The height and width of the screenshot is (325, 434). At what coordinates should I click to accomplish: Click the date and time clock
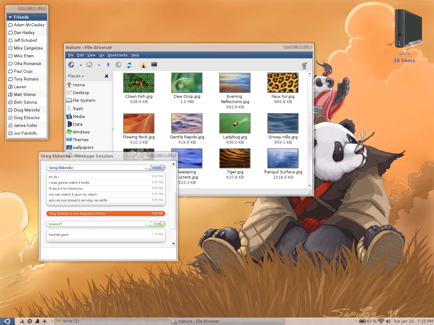(413, 321)
